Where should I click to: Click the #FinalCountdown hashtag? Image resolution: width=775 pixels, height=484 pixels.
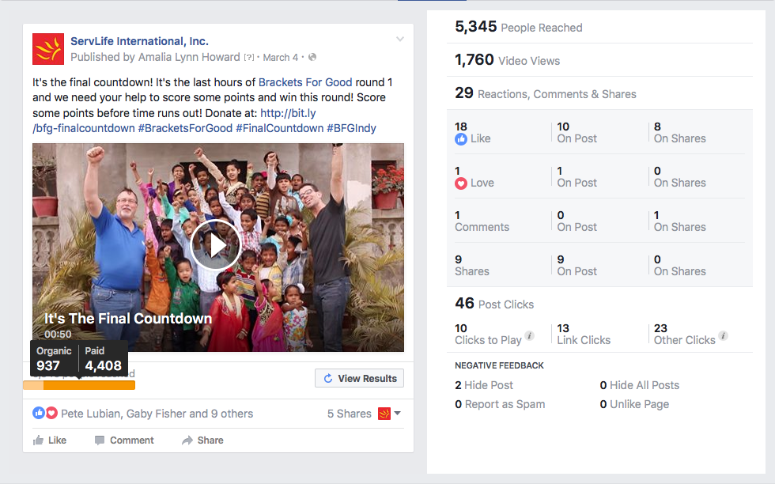279,128
